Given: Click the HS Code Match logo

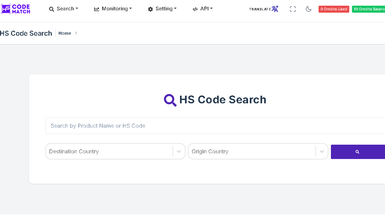Looking at the screenshot, I should 16,9.
